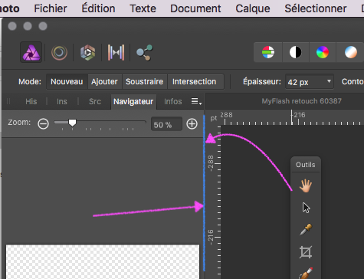
Task: Click the 50 % zoom field
Action: (166, 124)
